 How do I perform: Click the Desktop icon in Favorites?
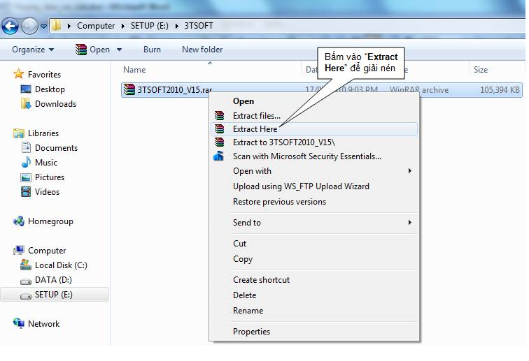pos(26,89)
